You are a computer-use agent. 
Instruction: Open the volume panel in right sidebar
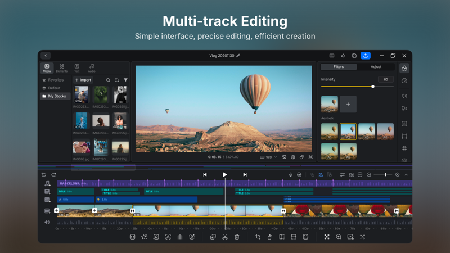404,96
